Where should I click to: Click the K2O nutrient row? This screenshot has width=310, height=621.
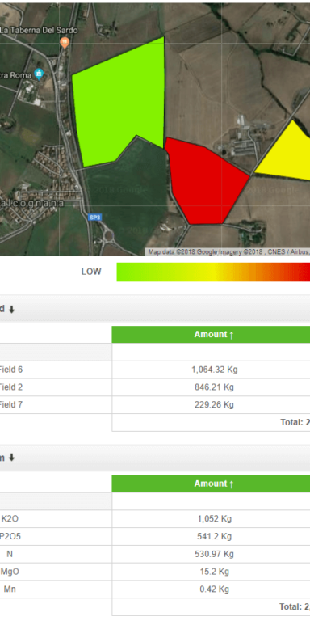click(155, 519)
